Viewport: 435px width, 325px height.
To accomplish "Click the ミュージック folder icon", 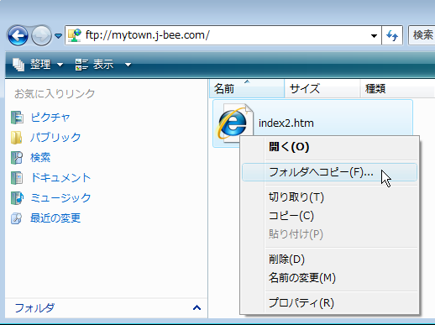I will click(17, 198).
